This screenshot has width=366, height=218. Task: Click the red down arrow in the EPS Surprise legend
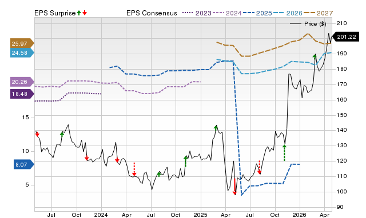point(85,13)
